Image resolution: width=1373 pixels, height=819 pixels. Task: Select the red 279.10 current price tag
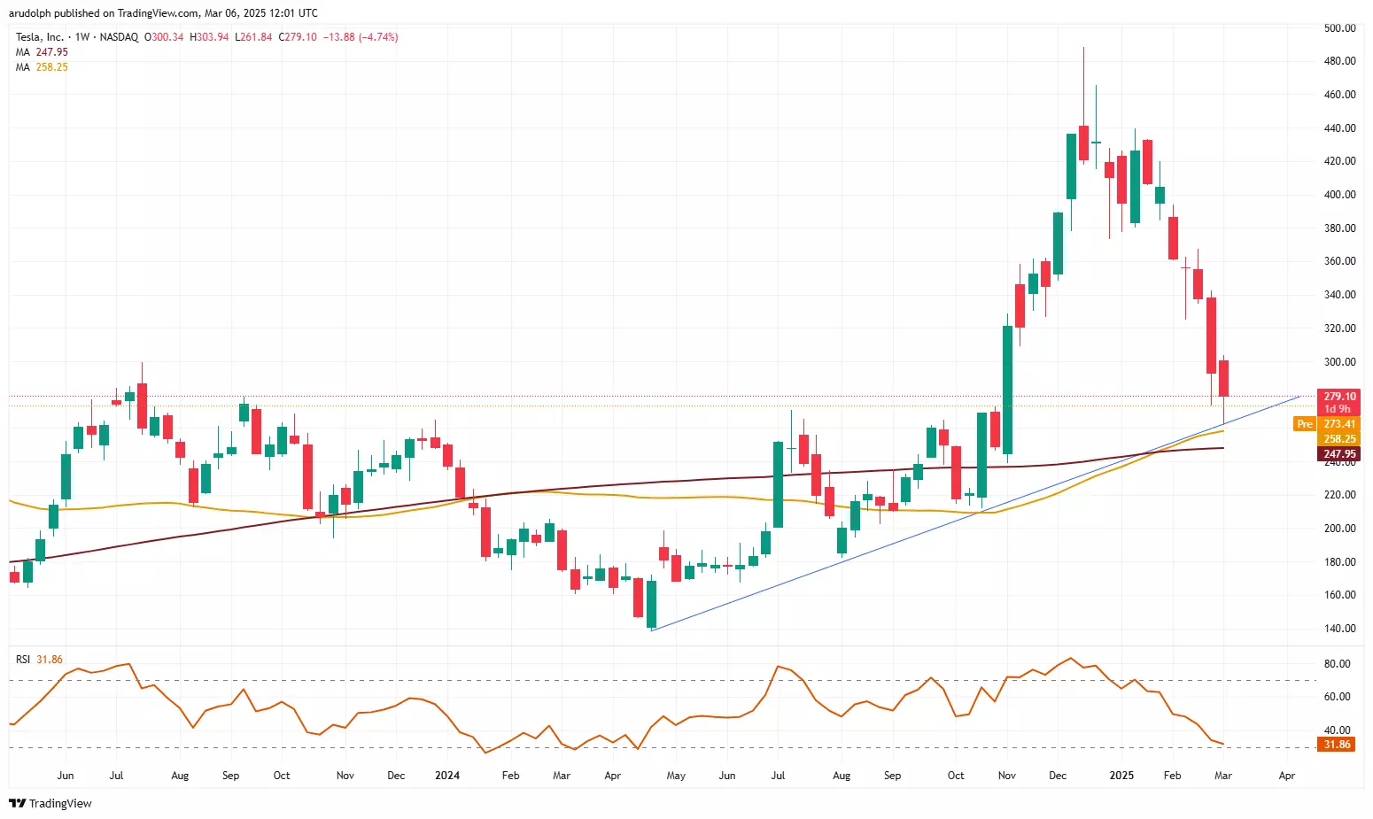tap(1338, 397)
